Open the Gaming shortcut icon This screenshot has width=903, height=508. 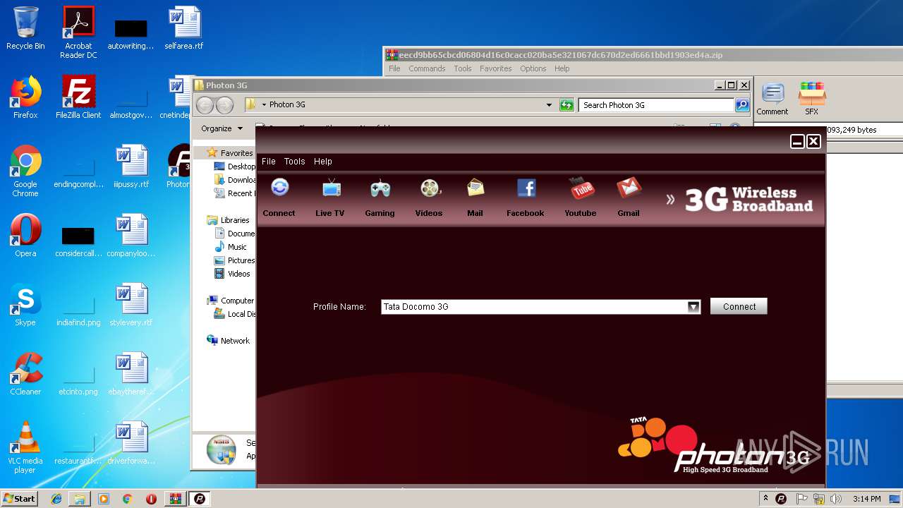[380, 198]
